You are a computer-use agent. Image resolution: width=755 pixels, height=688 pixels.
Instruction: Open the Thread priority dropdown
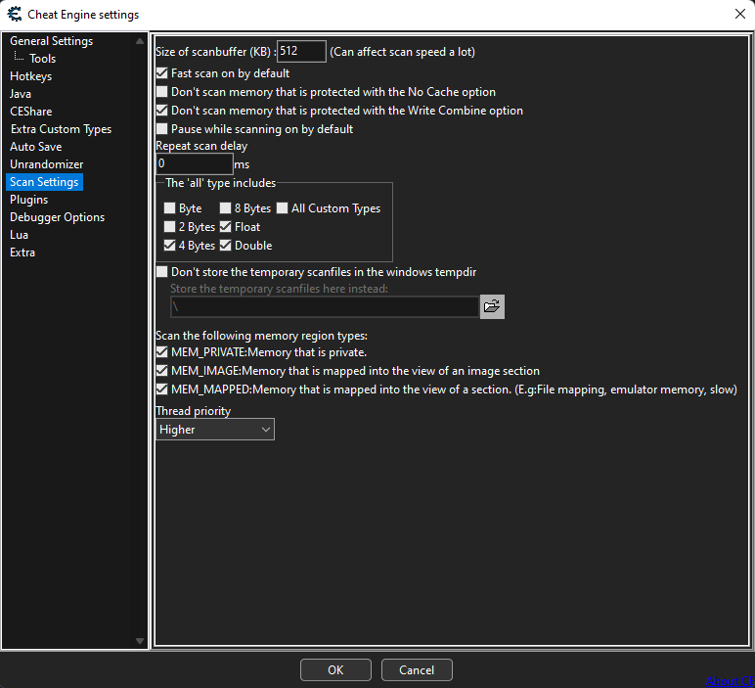click(x=215, y=430)
